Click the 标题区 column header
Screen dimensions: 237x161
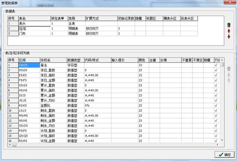point(154,18)
